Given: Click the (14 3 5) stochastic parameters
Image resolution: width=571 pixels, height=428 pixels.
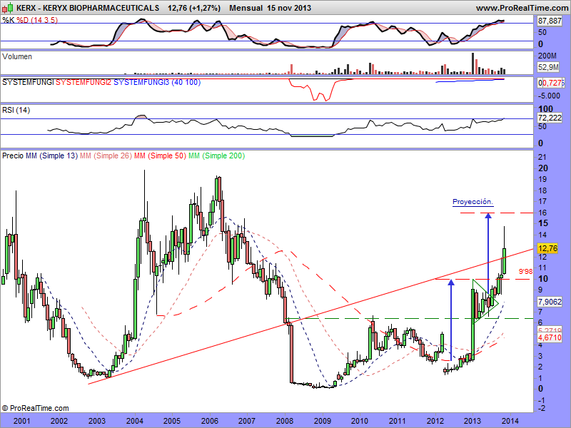Looking at the screenshot, I should click(44, 20).
